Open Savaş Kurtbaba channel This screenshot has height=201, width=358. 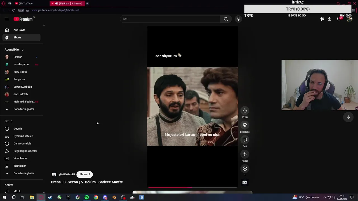[22, 87]
